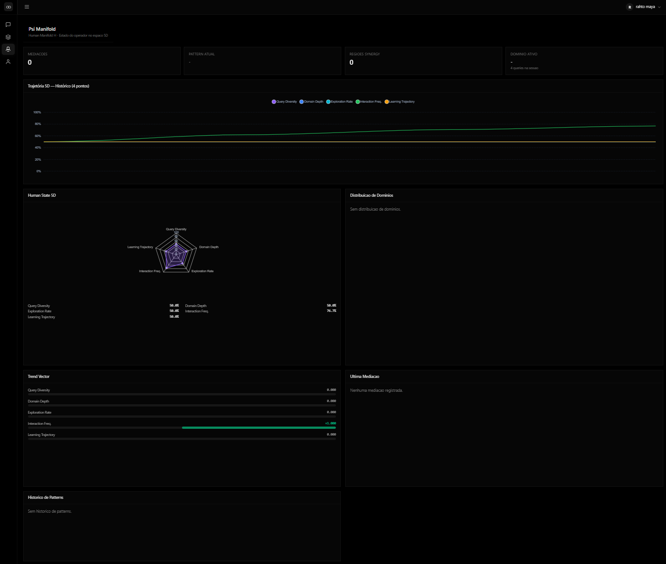Click the DOMINIO ATIVO card label
The height and width of the screenshot is (564, 666).
pos(524,54)
